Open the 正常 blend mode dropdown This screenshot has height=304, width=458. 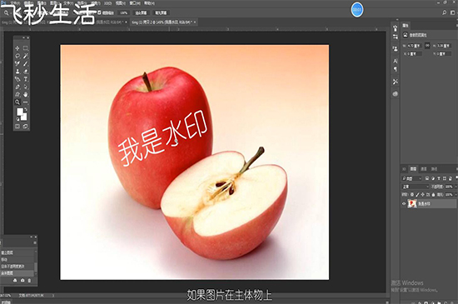pyautogui.click(x=416, y=187)
